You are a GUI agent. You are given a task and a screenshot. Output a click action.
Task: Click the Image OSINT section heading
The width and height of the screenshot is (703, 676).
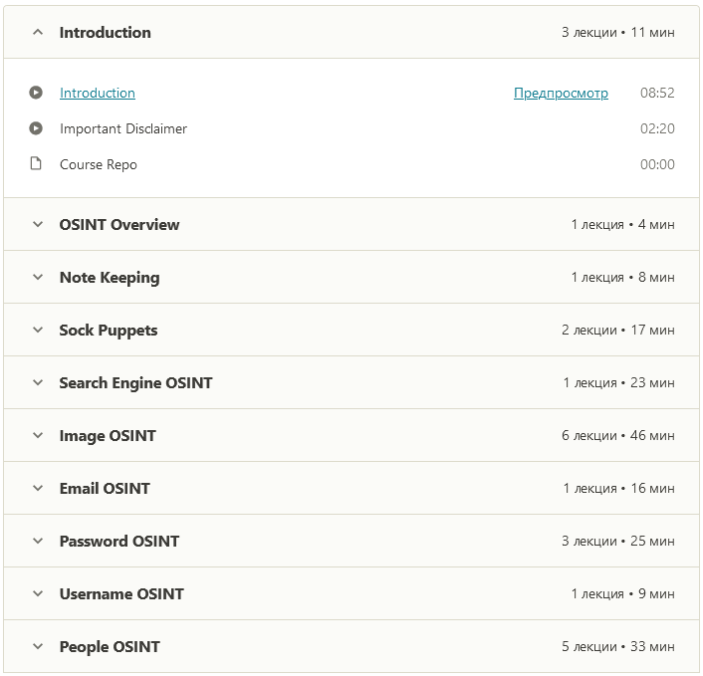tap(108, 435)
